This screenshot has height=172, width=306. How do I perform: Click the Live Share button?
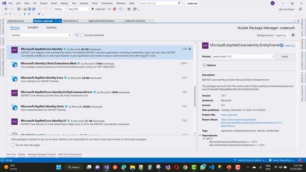[286, 10]
